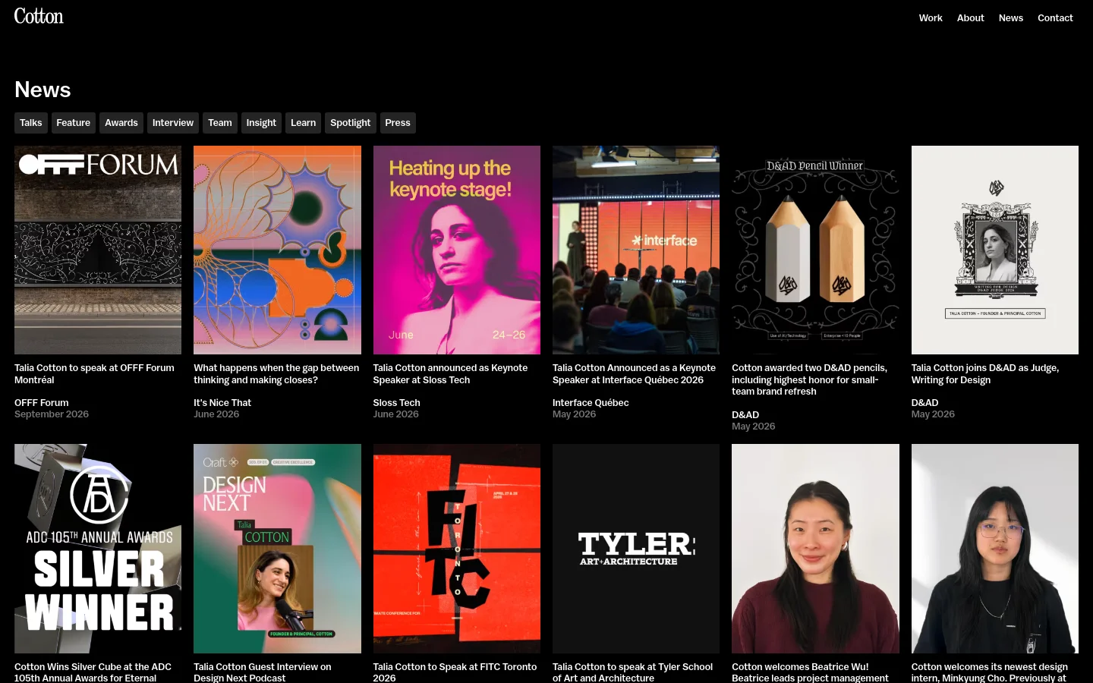This screenshot has width=1093, height=683.
Task: Filter news by Feature tag
Action: (74, 123)
